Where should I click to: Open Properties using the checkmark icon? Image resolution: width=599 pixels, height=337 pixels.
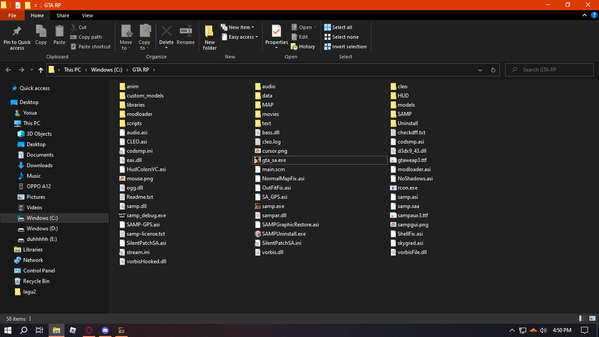click(x=277, y=31)
